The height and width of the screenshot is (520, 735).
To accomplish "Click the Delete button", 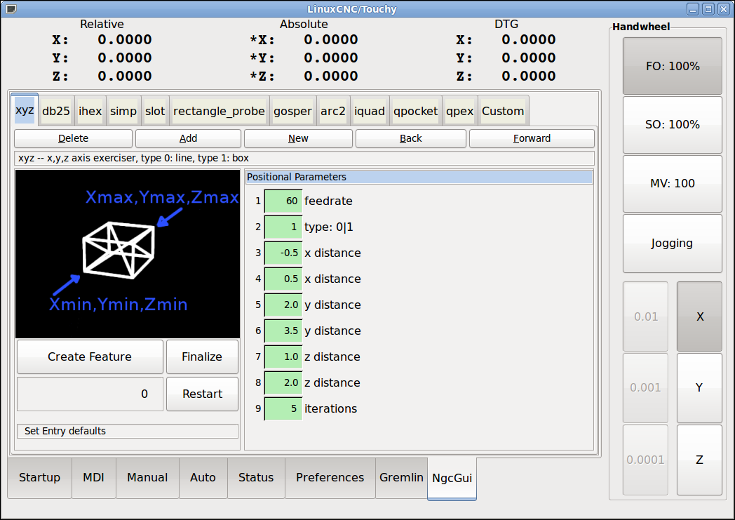I will [73, 138].
